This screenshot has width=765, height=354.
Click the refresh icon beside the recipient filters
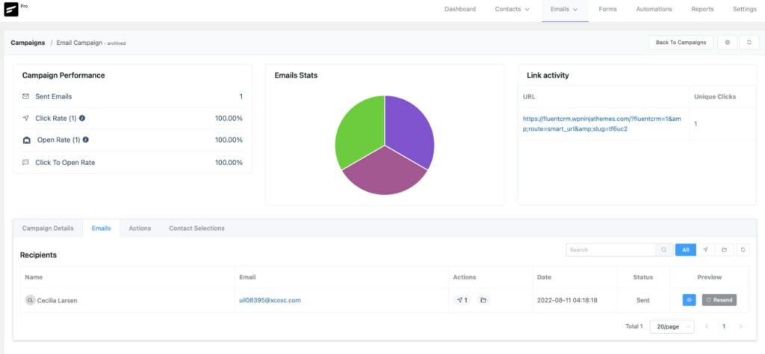[x=743, y=249]
